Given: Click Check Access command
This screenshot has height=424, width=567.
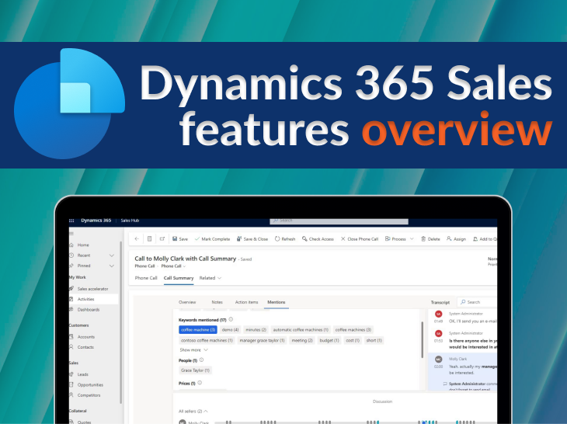Looking at the screenshot, I should (x=318, y=239).
